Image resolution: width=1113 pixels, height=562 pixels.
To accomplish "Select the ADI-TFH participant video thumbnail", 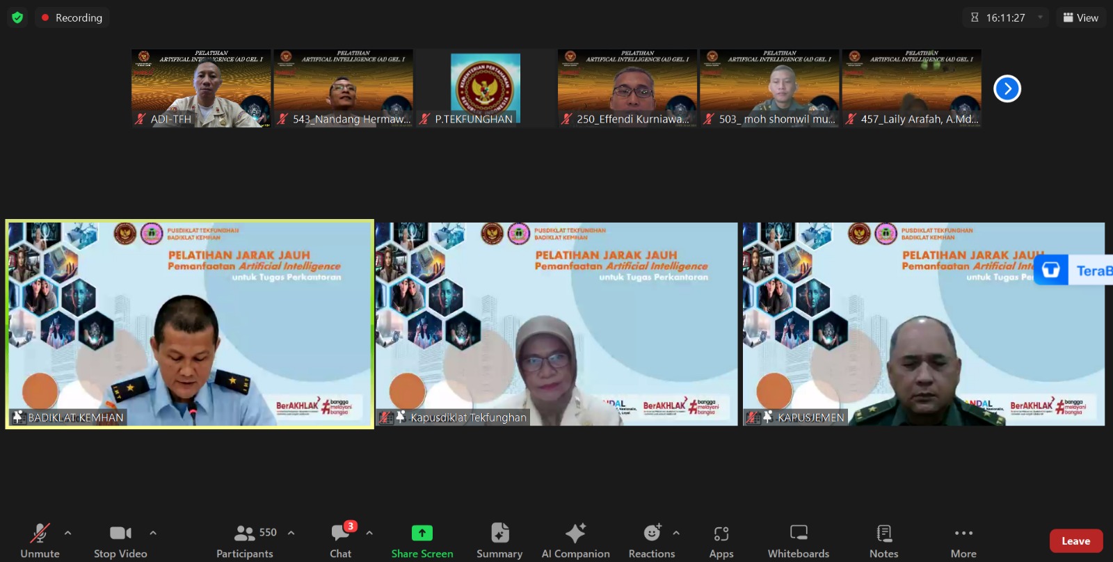I will coord(201,88).
